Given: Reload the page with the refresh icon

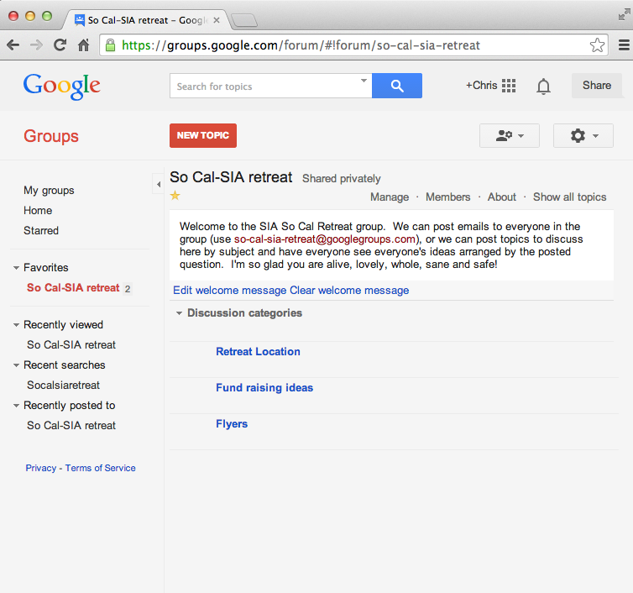Looking at the screenshot, I should [x=60, y=45].
